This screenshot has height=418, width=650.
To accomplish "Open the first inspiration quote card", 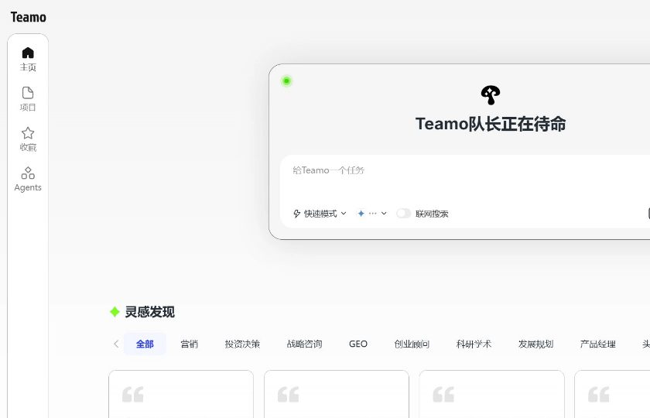I will pyautogui.click(x=181, y=395).
